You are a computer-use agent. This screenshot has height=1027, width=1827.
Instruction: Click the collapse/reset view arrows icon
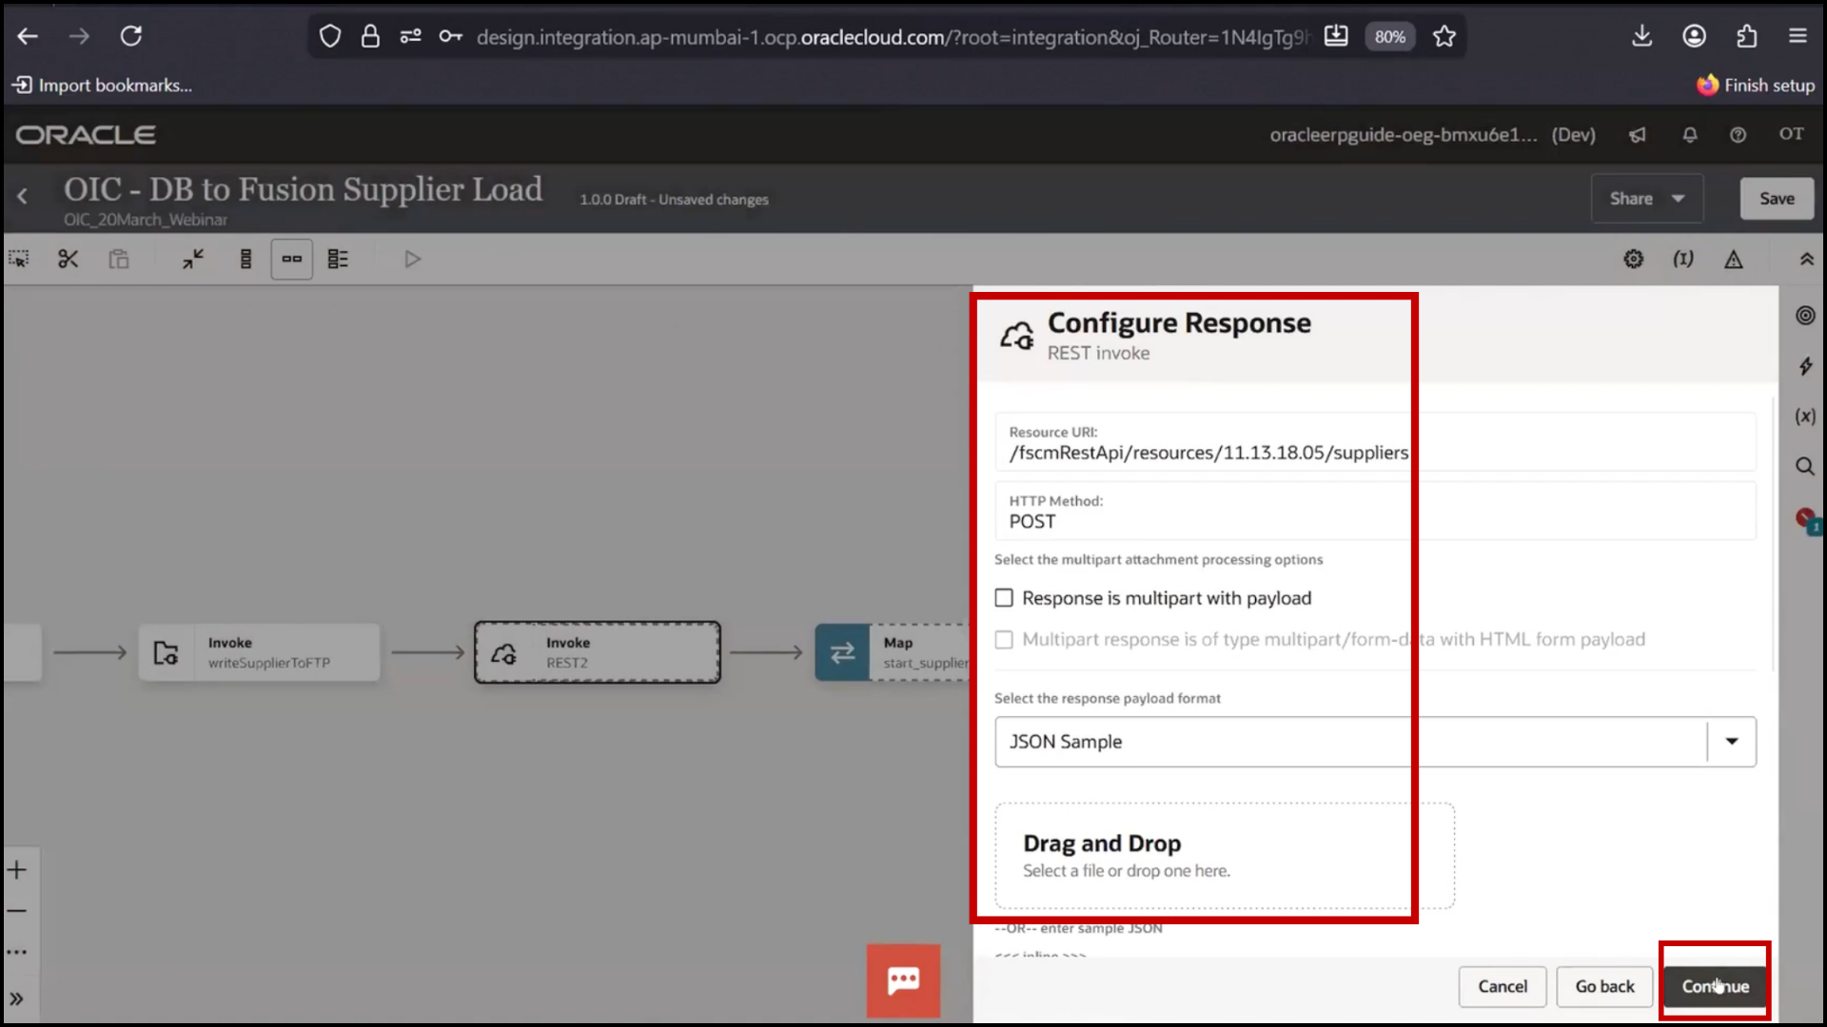point(193,259)
